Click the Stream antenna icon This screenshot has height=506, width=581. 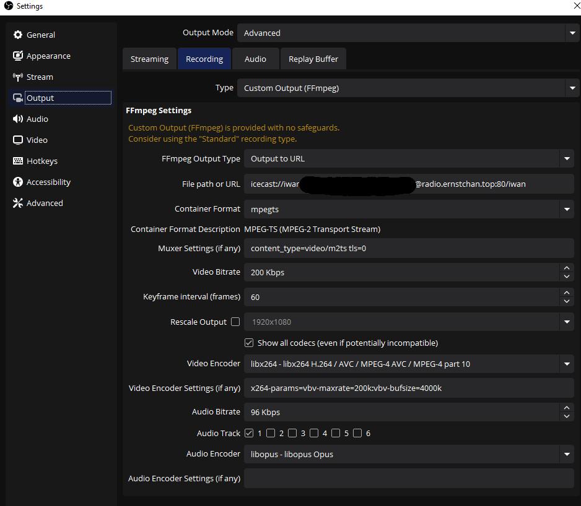(x=18, y=77)
